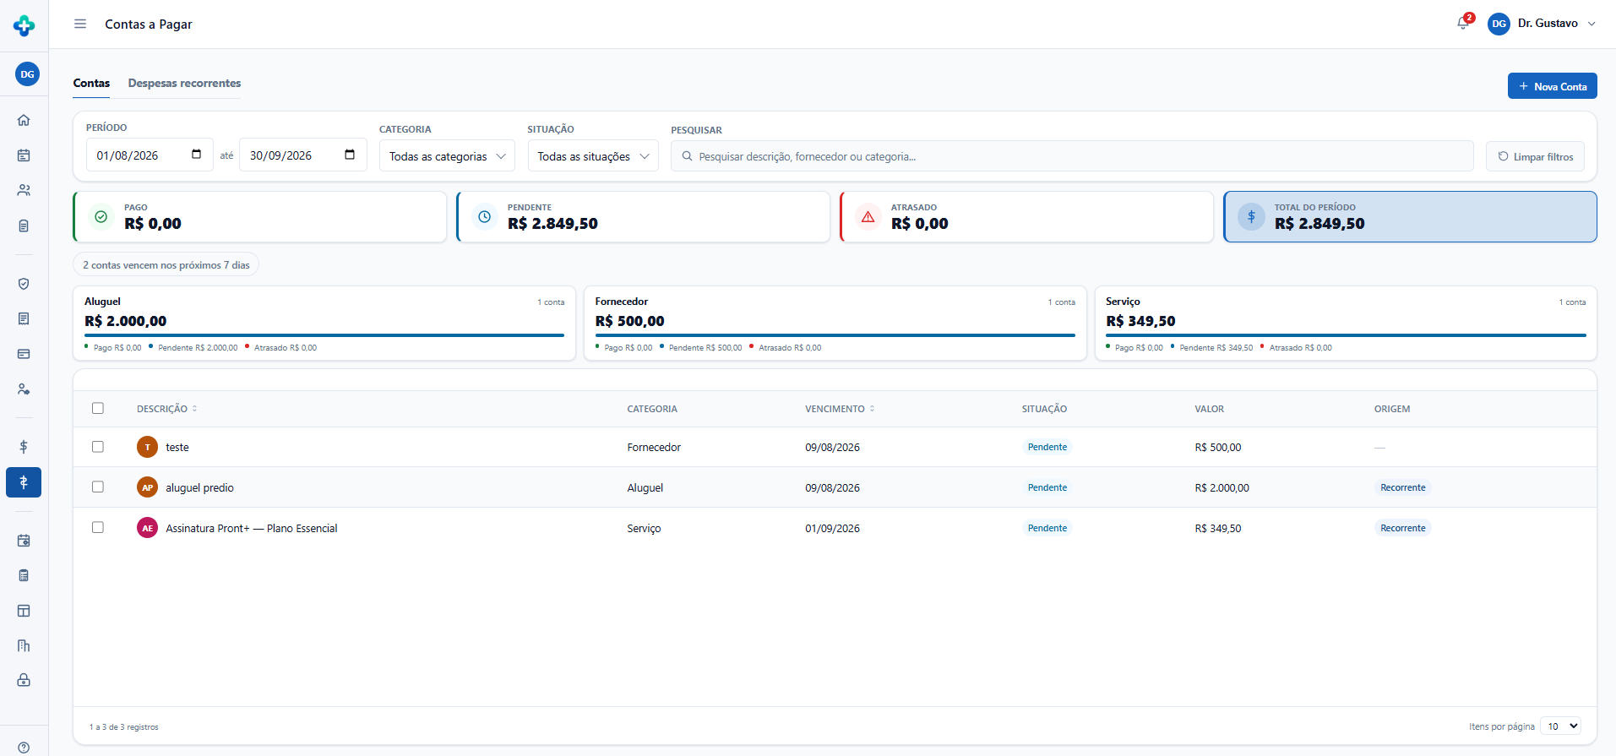
Task: Click the Pendente badge in the teste row
Action: (1047, 447)
